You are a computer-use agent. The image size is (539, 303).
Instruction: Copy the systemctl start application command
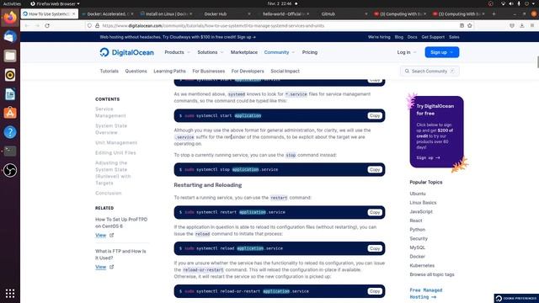pyautogui.click(x=375, y=116)
